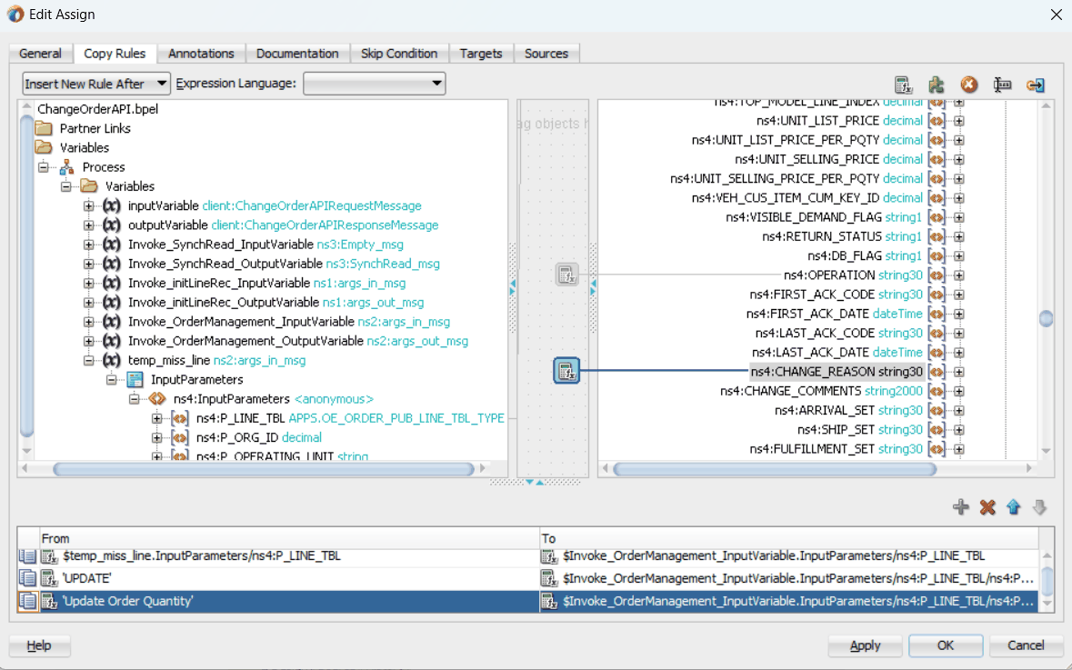Click the From column header
Image resolution: width=1072 pixels, height=670 pixels.
(x=290, y=538)
